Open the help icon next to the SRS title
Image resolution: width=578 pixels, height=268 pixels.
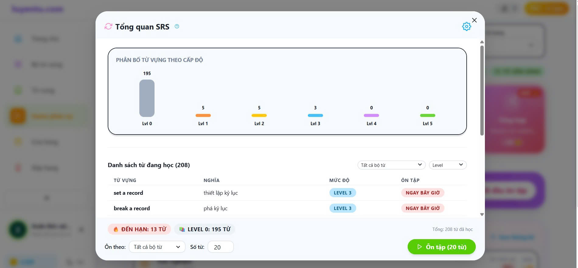(177, 26)
